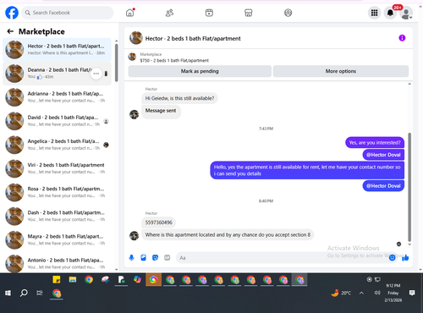423x313 pixels.
Task: Click the 5597360496 phone number message
Action: click(158, 222)
